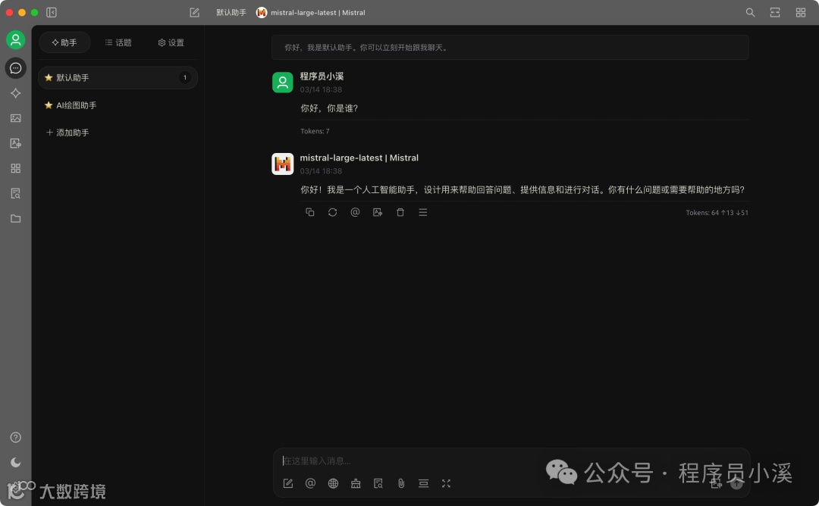Open mini apps grid icon in title bar

coord(800,13)
